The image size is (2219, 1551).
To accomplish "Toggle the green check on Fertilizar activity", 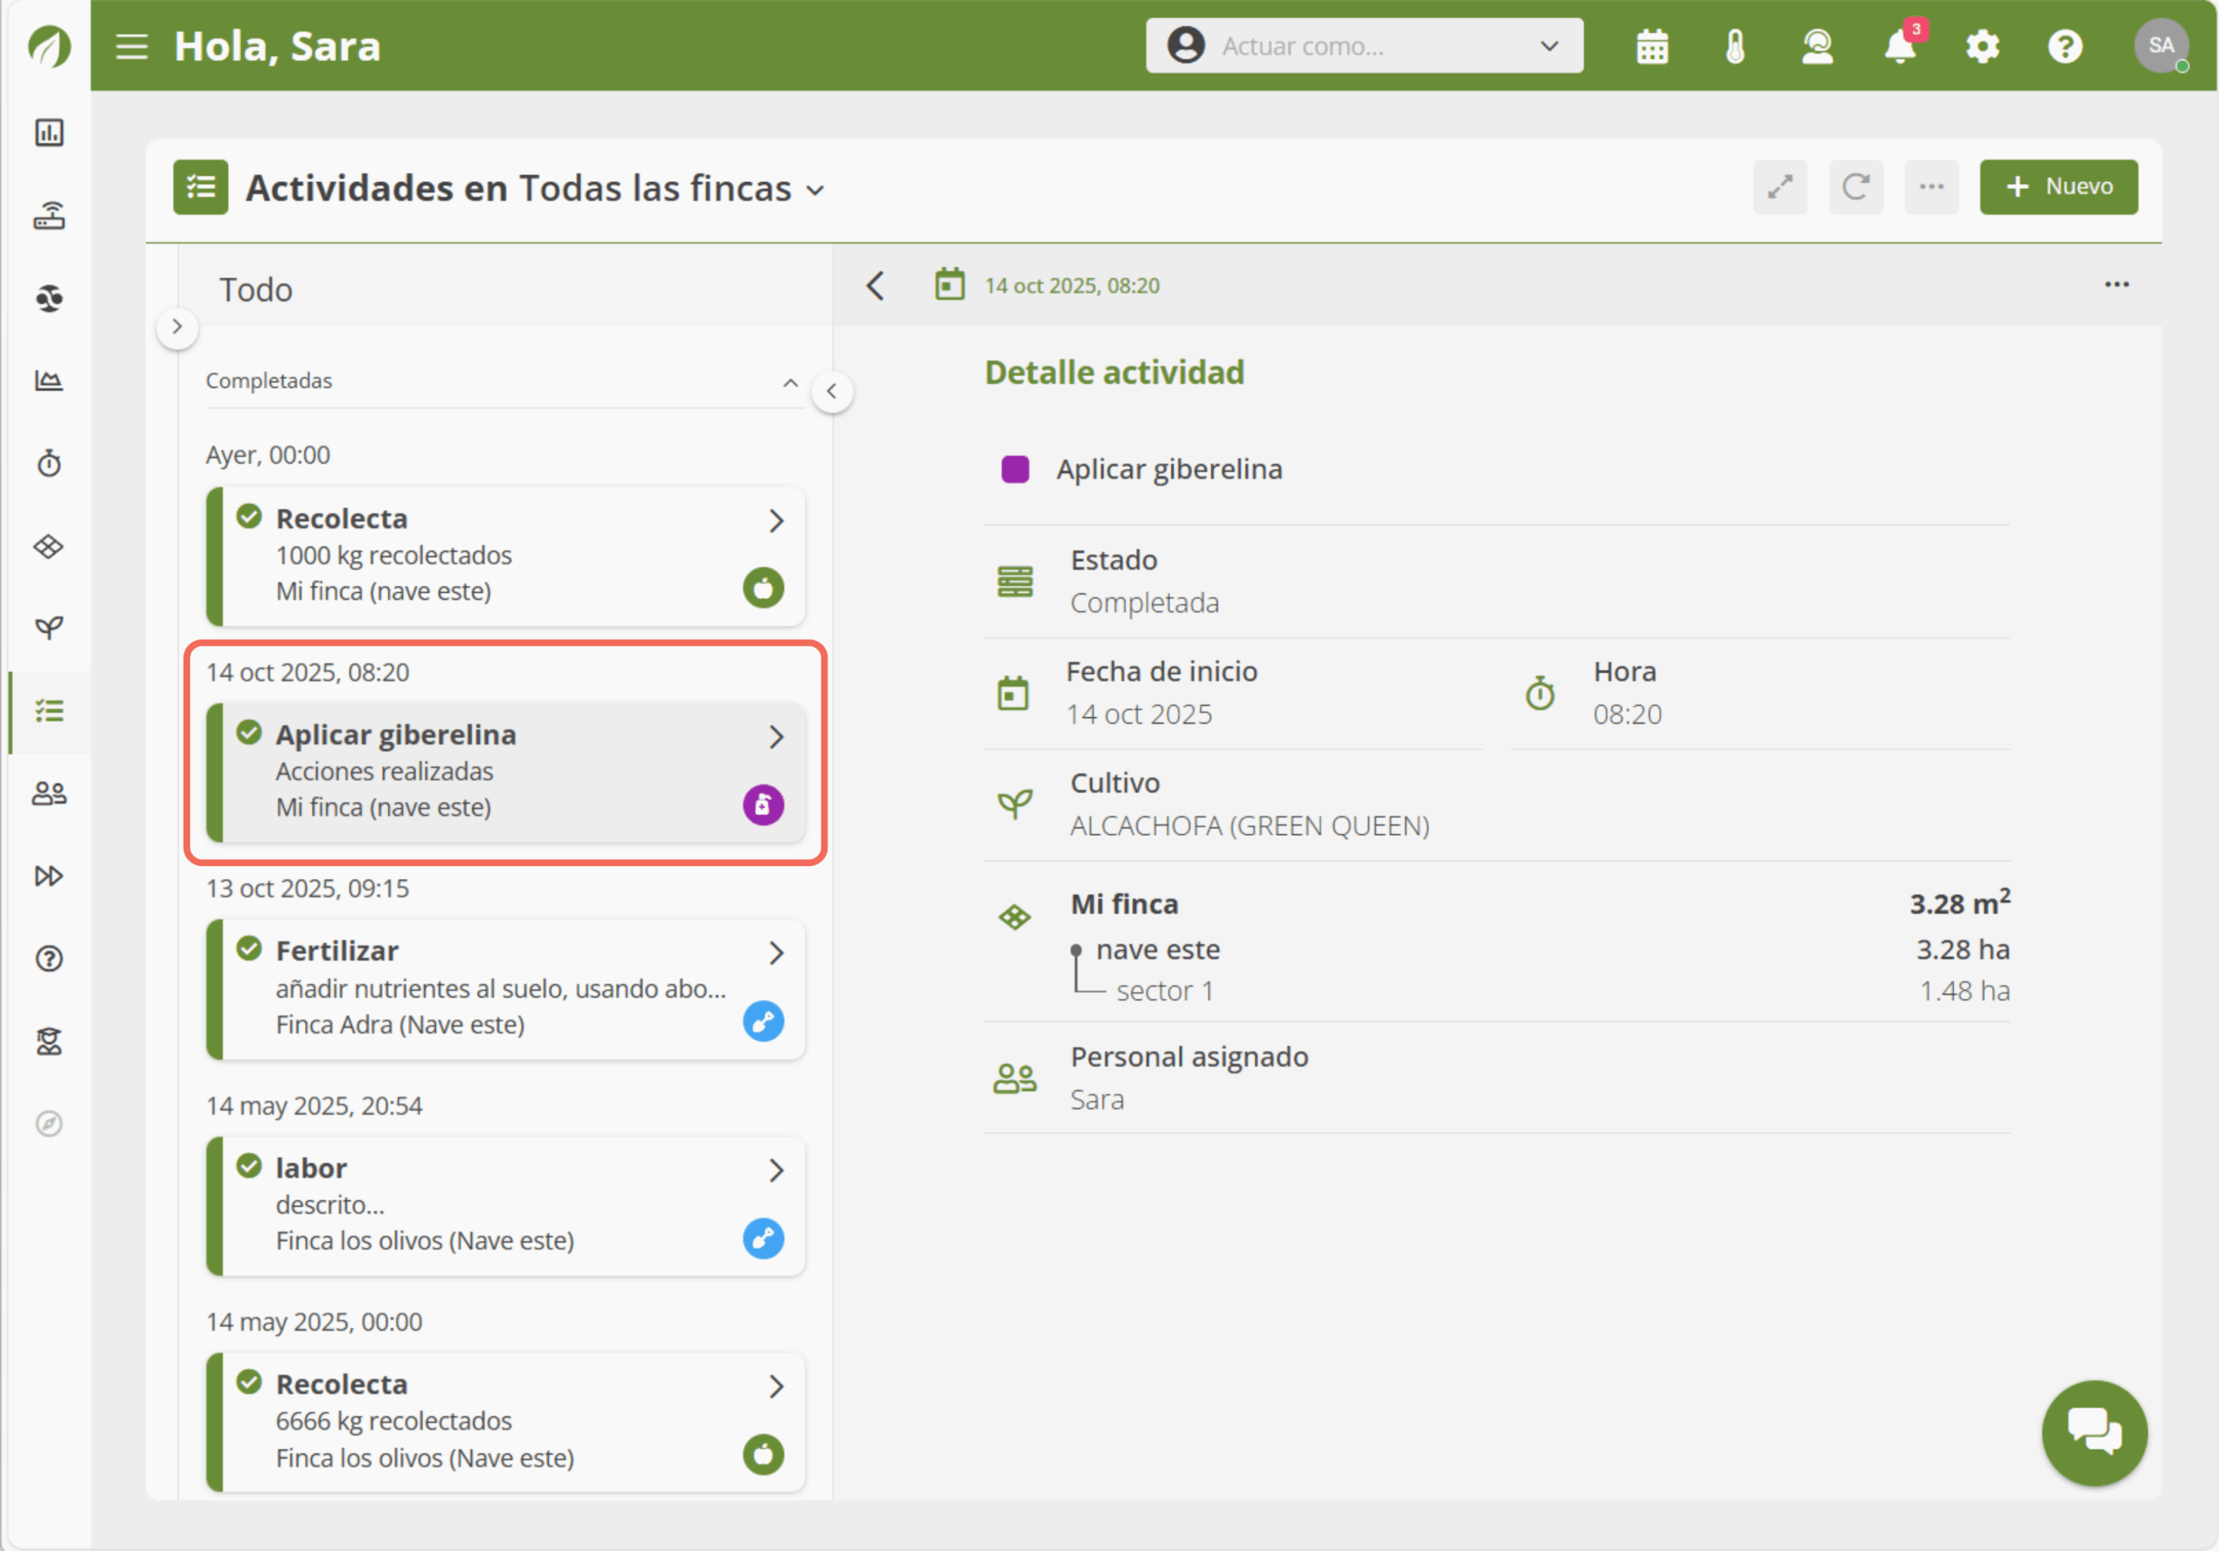I will (x=250, y=949).
